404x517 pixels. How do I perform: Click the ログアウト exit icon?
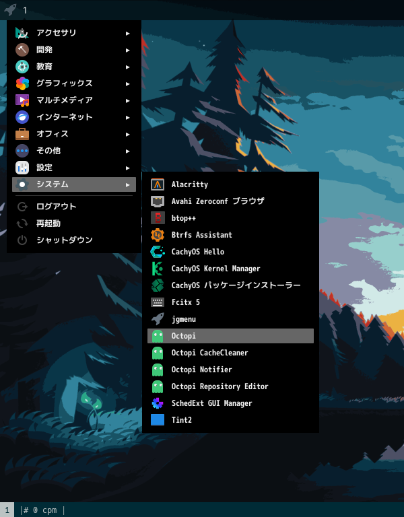(x=22, y=207)
